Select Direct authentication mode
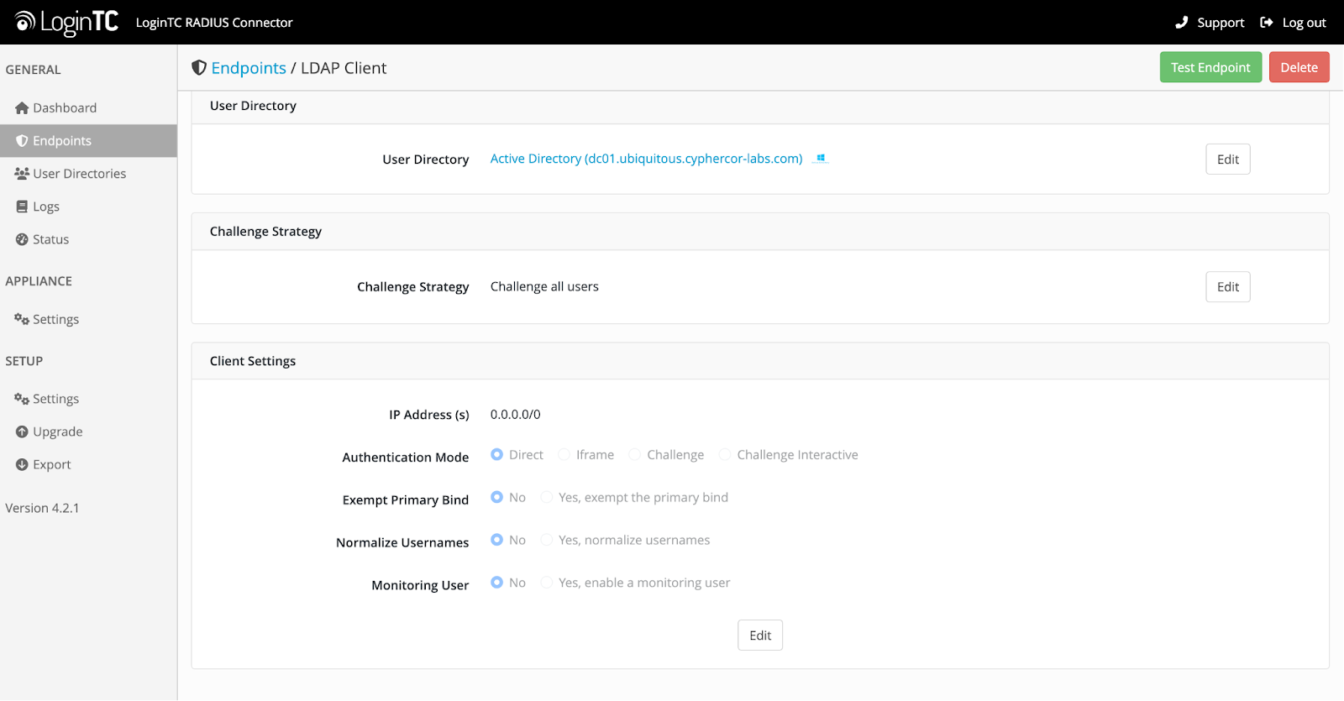This screenshot has height=701, width=1344. 497,454
